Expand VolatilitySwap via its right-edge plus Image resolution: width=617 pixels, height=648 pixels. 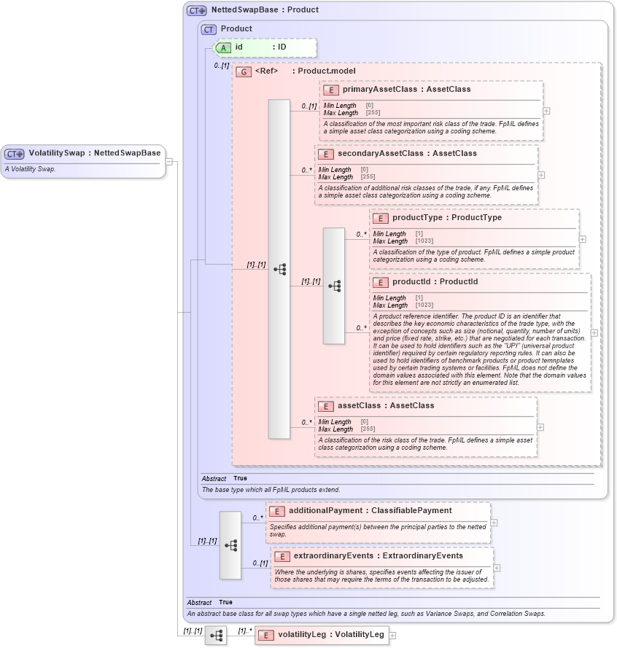[168, 161]
